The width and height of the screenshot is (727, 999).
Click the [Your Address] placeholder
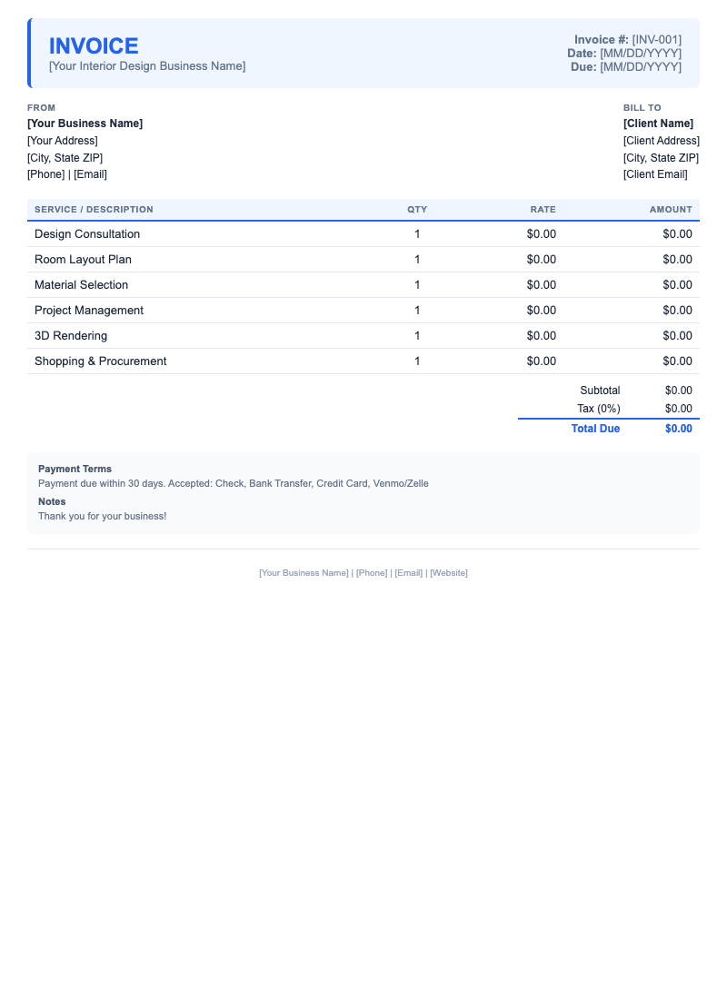coord(63,141)
